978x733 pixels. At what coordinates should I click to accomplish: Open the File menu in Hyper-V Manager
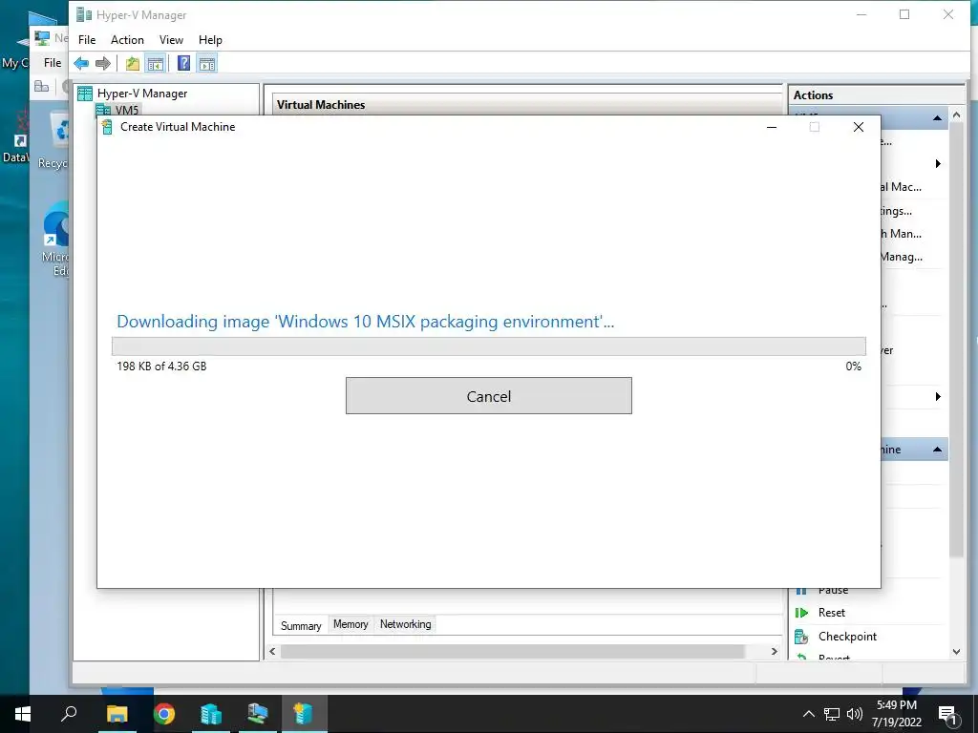(x=87, y=40)
